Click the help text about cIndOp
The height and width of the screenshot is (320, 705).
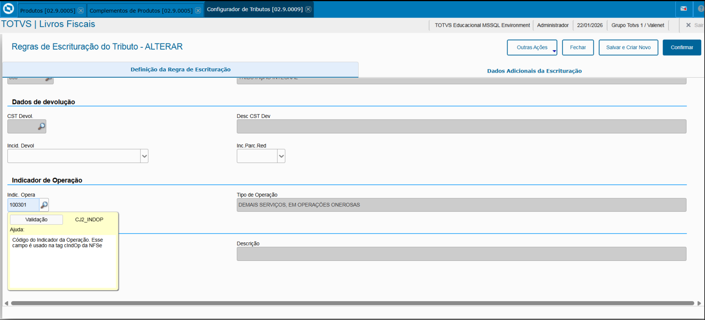[x=58, y=243]
